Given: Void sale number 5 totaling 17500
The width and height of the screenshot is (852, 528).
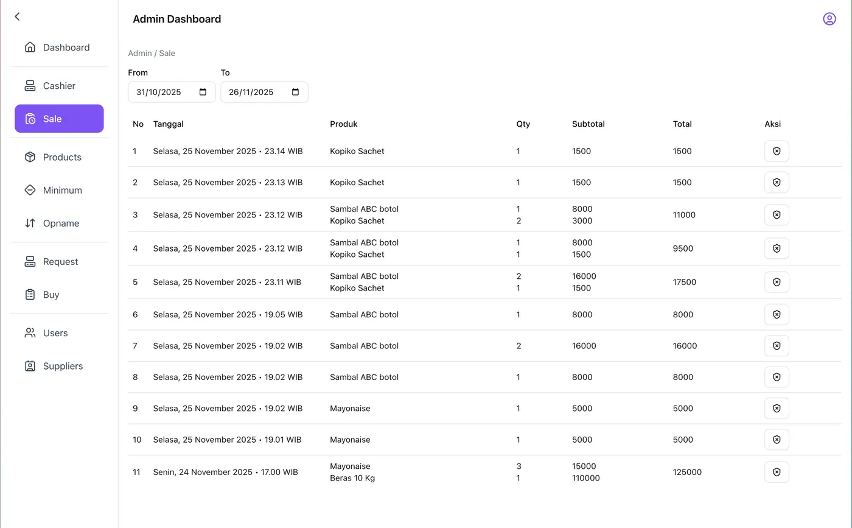Looking at the screenshot, I should tap(777, 282).
